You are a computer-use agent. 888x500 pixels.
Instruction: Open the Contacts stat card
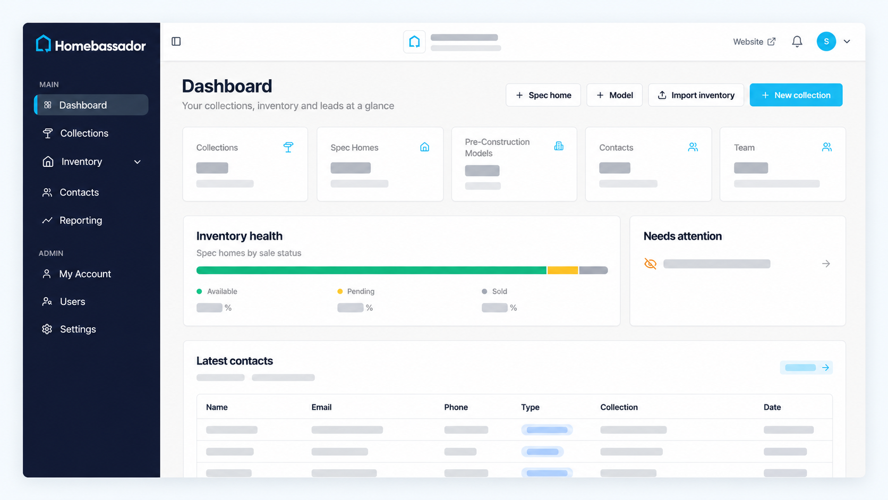(x=648, y=164)
